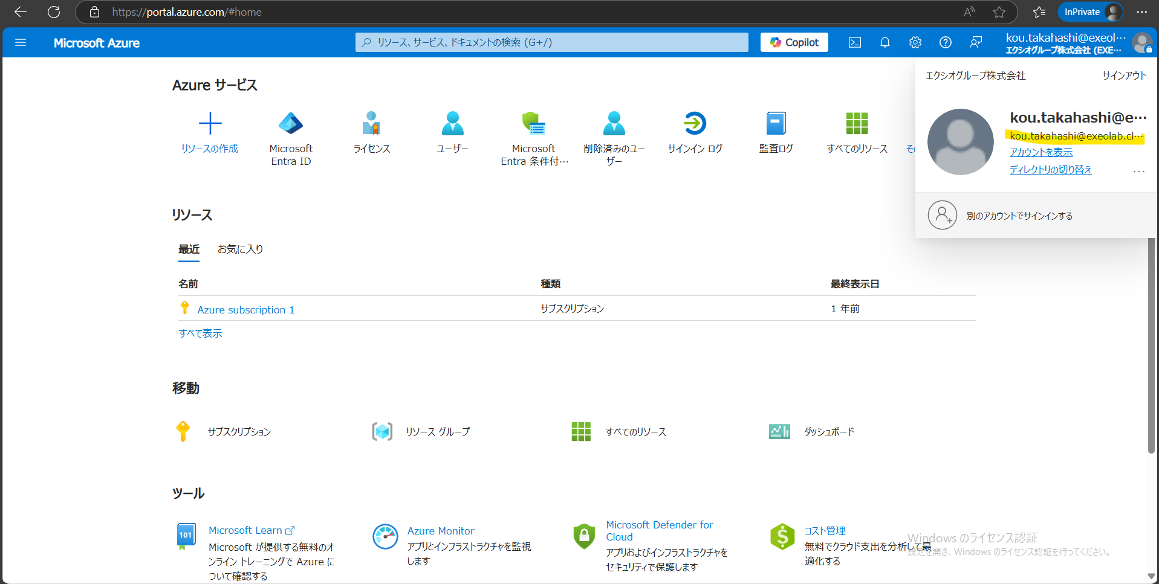The height and width of the screenshot is (584, 1159).
Task: Expand the portal hamburger menu
Action: point(21,42)
